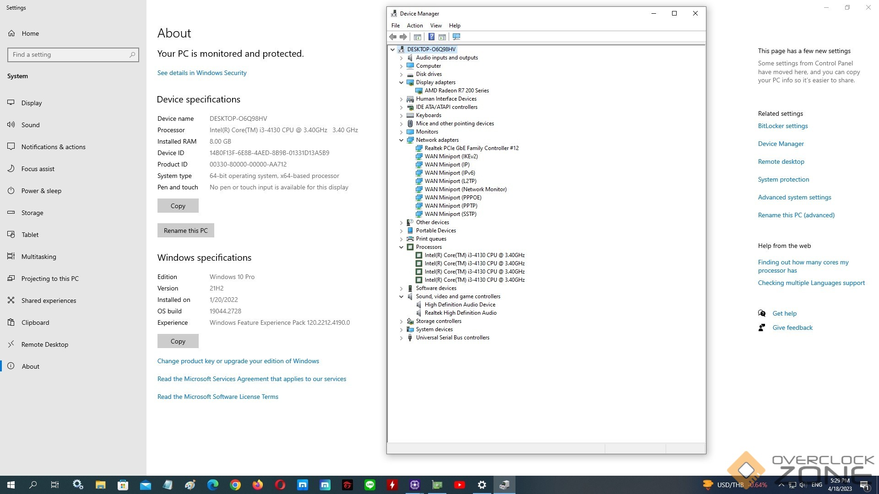
Task: Click Show/Hide Action Pane toolbar icon
Action: click(442, 37)
